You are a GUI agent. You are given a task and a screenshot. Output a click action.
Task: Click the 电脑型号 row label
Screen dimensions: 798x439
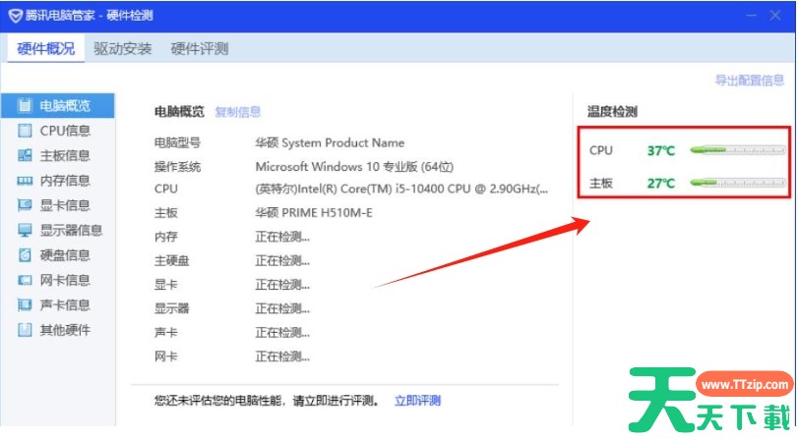tap(177, 142)
